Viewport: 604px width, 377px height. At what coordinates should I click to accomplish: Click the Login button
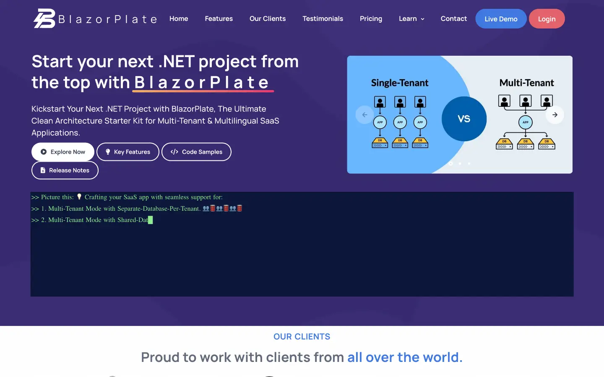(x=547, y=19)
